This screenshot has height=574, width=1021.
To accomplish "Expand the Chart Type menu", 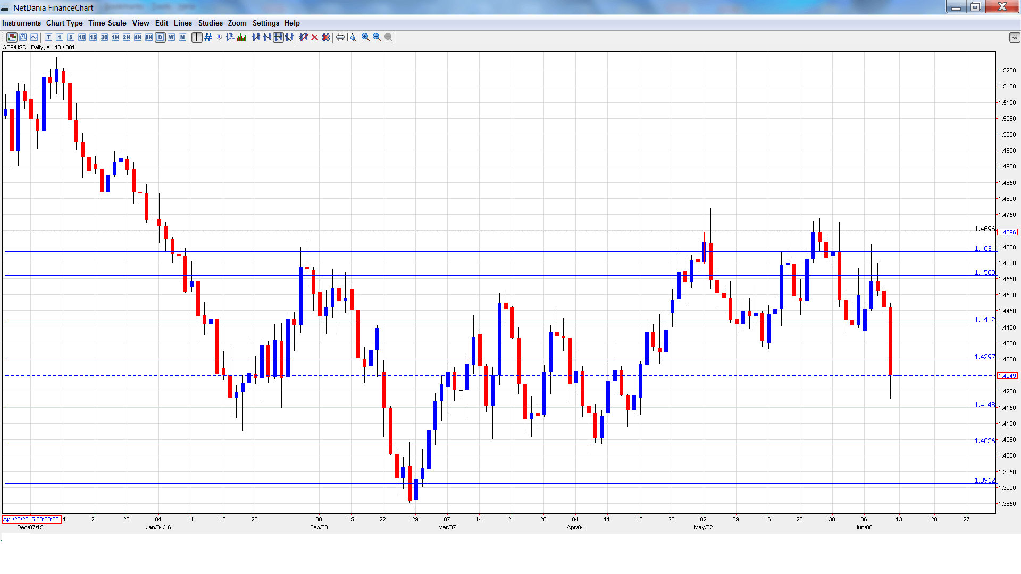I will click(x=64, y=23).
